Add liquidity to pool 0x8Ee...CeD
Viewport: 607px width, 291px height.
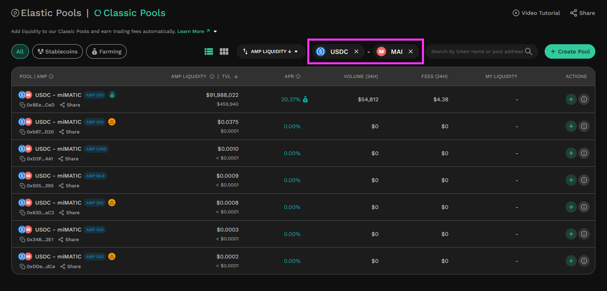pyautogui.click(x=571, y=99)
